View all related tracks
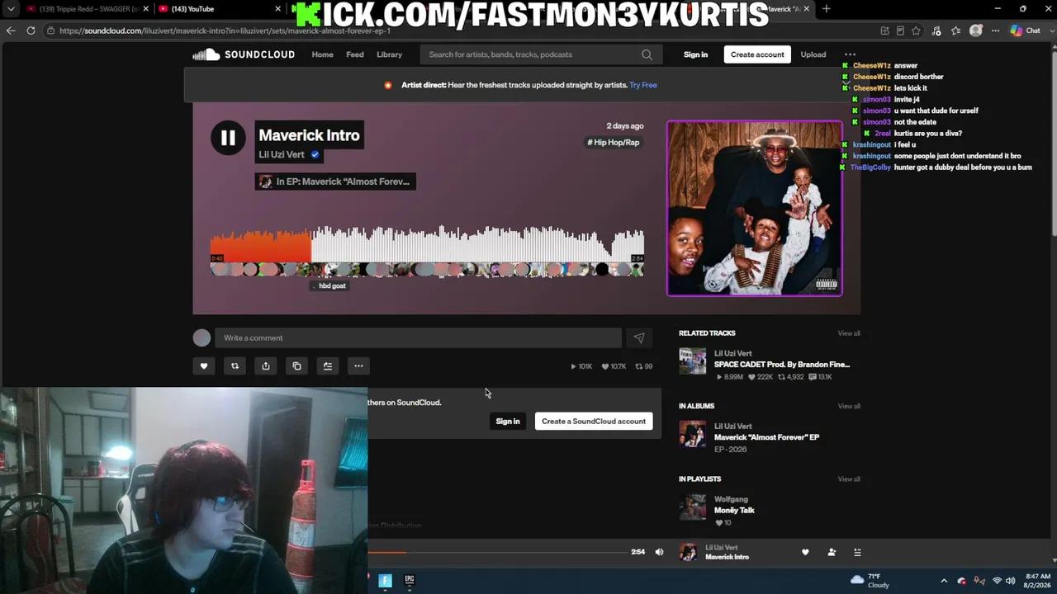 click(x=849, y=333)
